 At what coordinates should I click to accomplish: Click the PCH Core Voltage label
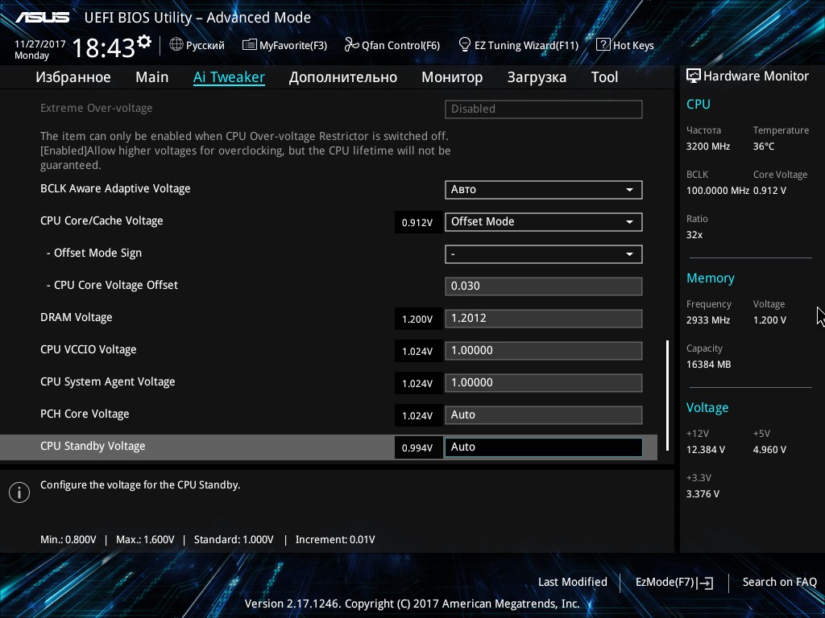(85, 414)
